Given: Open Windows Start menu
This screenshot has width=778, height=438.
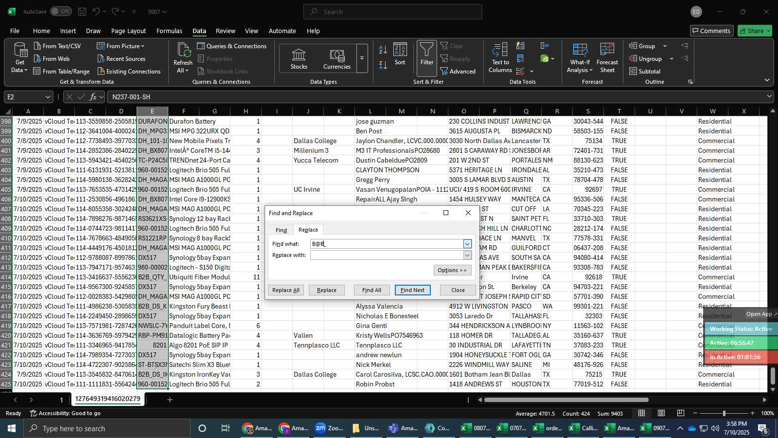Looking at the screenshot, I should pyautogui.click(x=12, y=428).
